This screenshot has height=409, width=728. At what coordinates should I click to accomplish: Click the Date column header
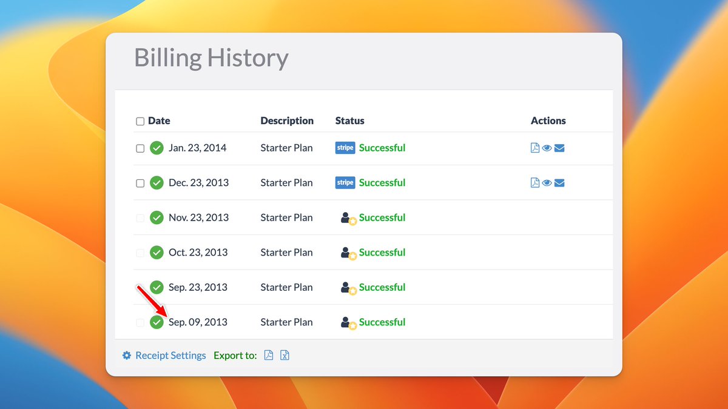(159, 121)
